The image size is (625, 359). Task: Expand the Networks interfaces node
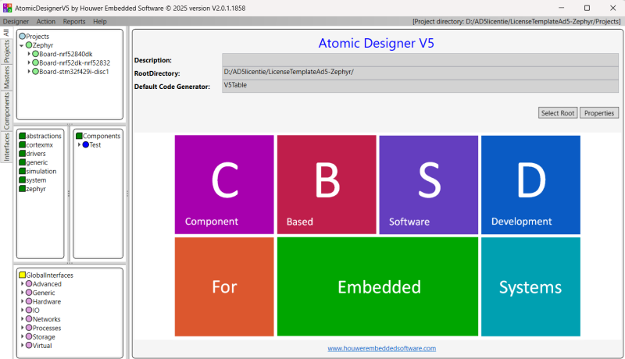click(x=23, y=318)
